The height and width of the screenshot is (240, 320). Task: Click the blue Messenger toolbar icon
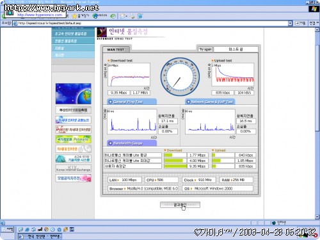(x=140, y=16)
